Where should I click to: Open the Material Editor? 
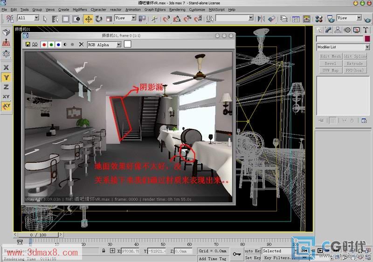pos(319,19)
